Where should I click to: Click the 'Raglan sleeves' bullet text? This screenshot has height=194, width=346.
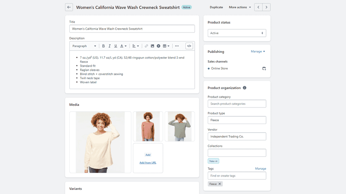click(x=89, y=70)
